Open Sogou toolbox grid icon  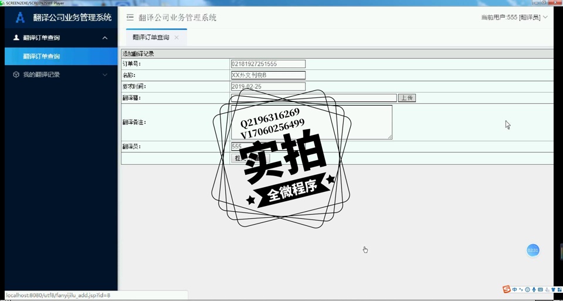pos(559,289)
